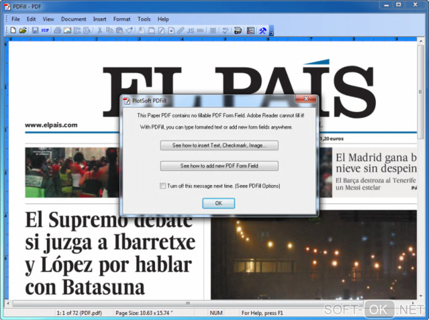Click the paperclip attachment icon
The width and height of the screenshot is (429, 320).
tap(180, 30)
